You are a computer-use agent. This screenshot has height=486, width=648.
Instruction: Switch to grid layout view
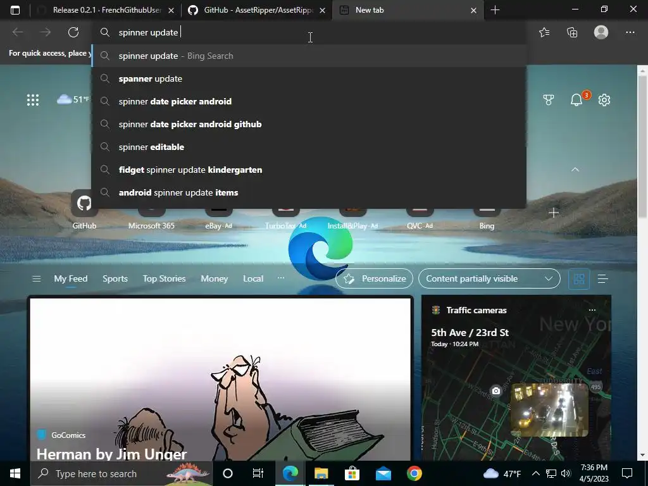pyautogui.click(x=579, y=279)
